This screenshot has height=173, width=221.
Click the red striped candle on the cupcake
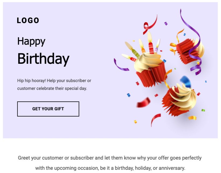point(151,47)
